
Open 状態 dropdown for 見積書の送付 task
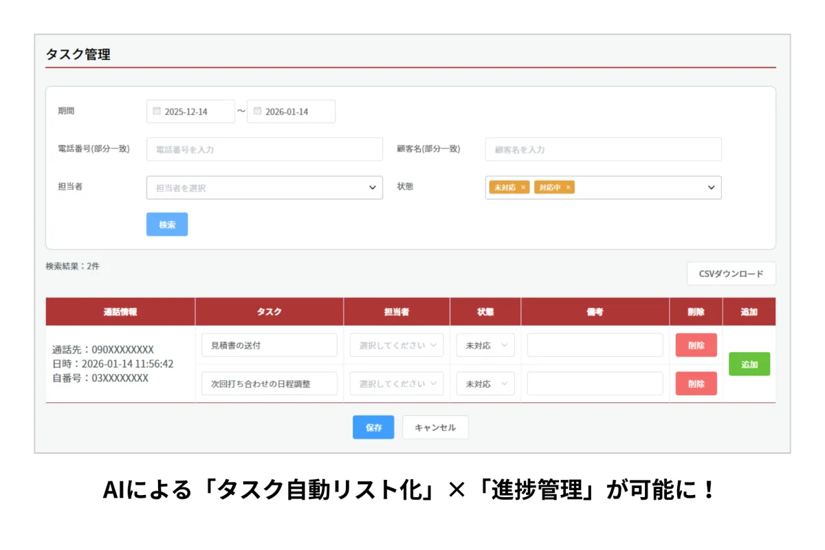click(485, 346)
